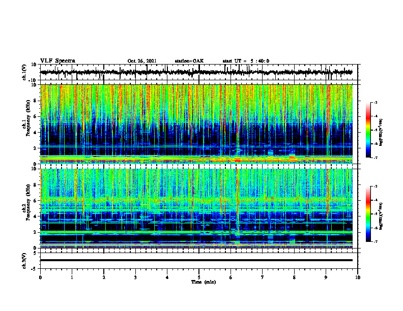Click the lower color scale bar for ch.2
The image size is (403, 311).
[x=368, y=214]
